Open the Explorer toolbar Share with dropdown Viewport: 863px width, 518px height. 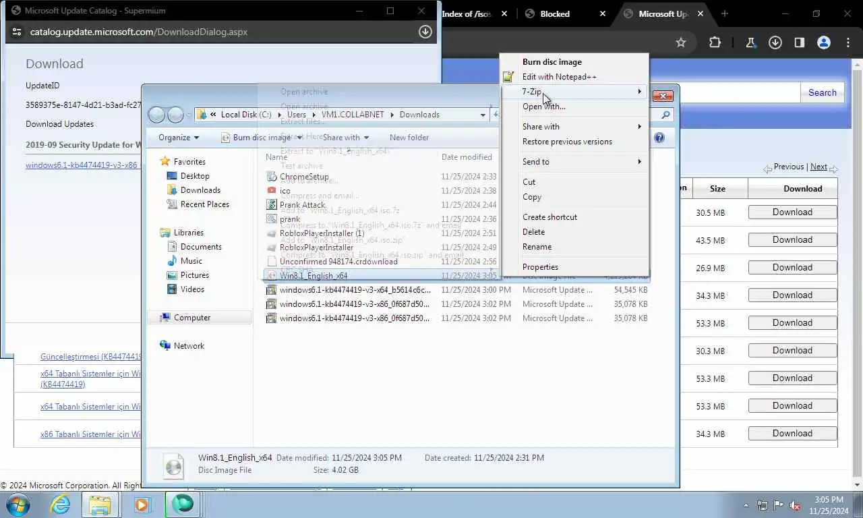(345, 138)
